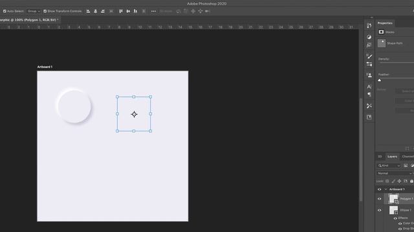This screenshot has height=232, width=414.
Task: Align vertical centers in options bar
Action: tap(128, 12)
